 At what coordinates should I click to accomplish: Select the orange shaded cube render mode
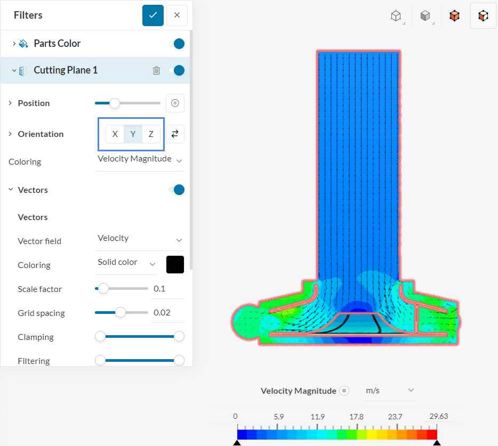pos(454,16)
